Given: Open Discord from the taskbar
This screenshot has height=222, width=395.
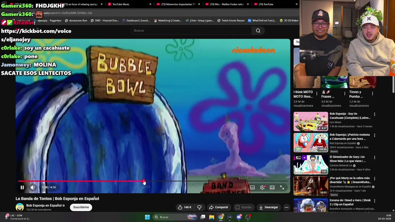Looking at the screenshot, I should (239, 217).
